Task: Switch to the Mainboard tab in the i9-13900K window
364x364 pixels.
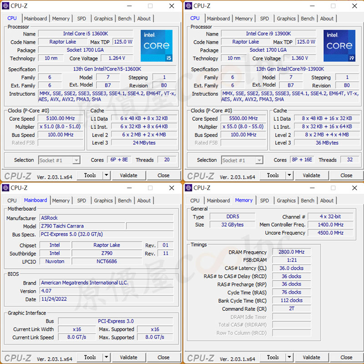Action: tap(218, 19)
